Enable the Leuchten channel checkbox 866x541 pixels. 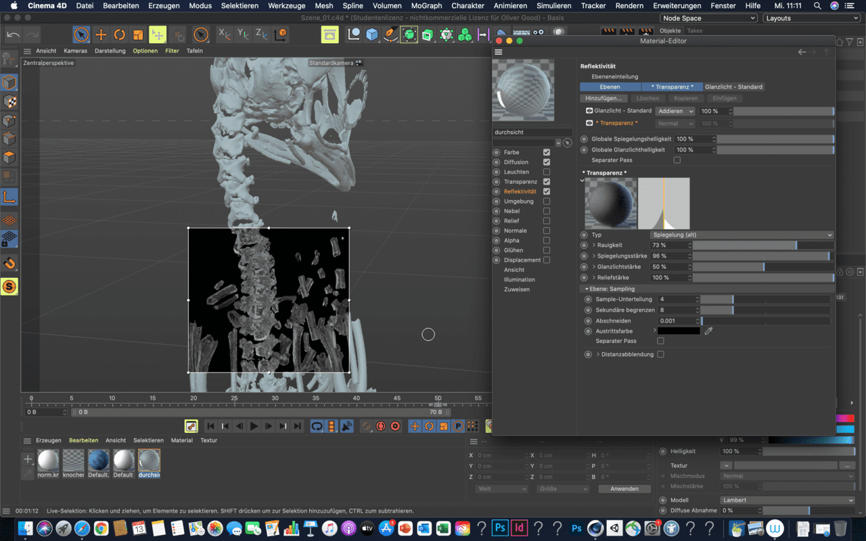547,172
